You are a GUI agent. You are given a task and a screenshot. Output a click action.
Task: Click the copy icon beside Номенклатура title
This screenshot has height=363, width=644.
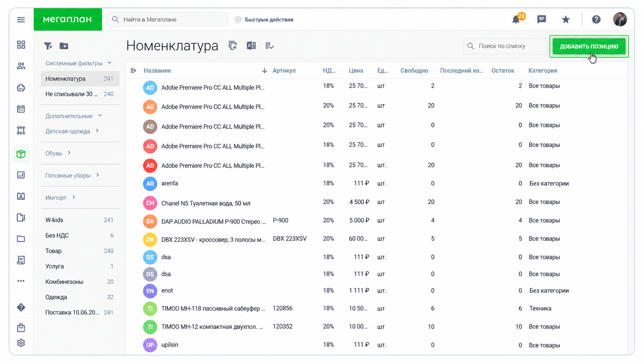click(x=232, y=46)
